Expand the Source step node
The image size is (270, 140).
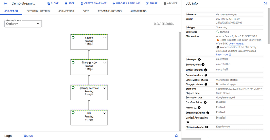tap(105, 38)
